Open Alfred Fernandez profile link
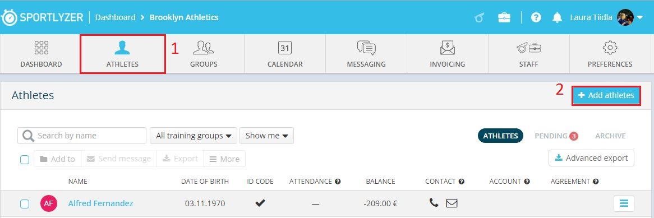This screenshot has width=654, height=218. [x=100, y=203]
